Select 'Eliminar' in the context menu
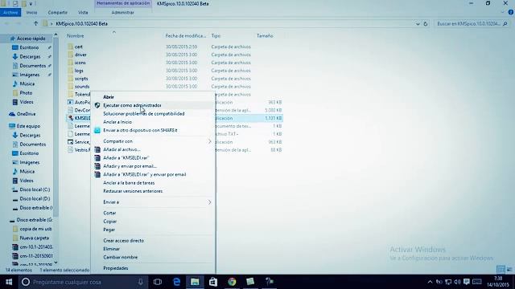This screenshot has width=515, height=289. click(x=111, y=249)
